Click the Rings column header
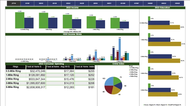 click(15, 67)
